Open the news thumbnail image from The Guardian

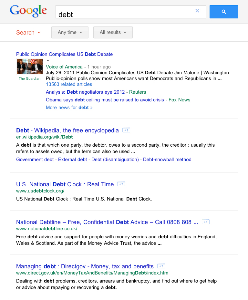(x=30, y=67)
